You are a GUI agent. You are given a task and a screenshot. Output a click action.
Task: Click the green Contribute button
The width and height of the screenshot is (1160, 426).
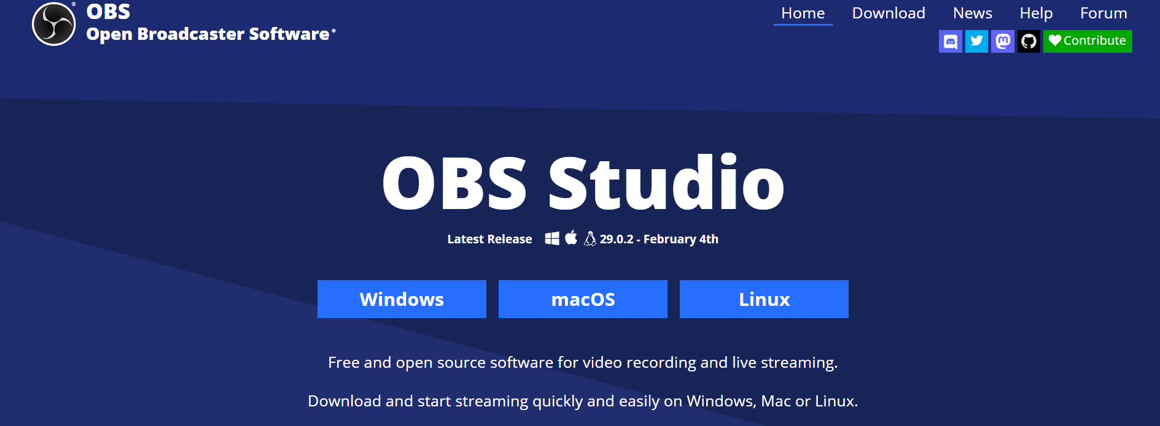click(1088, 42)
